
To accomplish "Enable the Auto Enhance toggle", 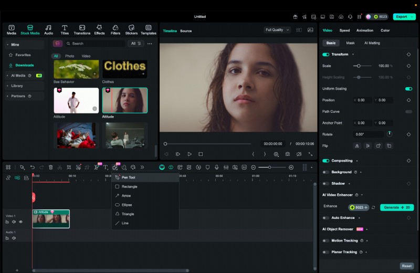I will tap(325, 217).
